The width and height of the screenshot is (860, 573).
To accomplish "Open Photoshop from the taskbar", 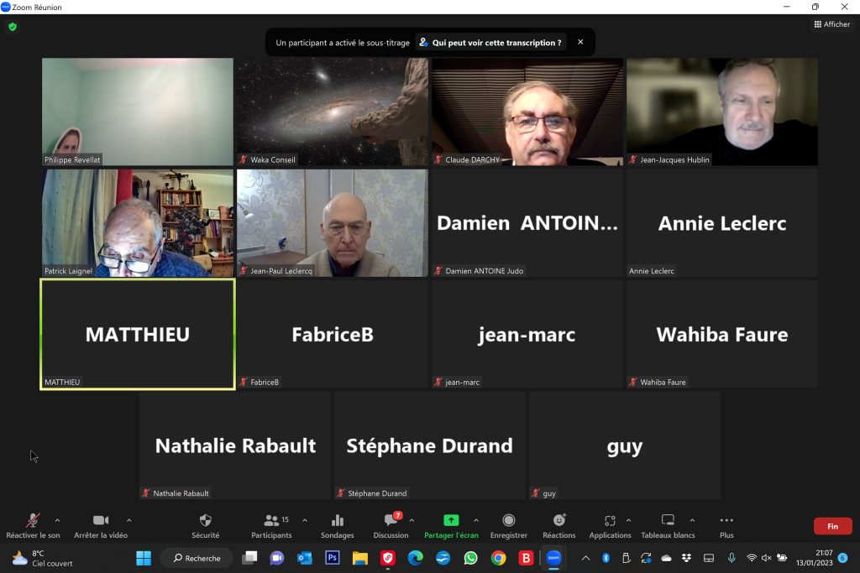I will (x=333, y=558).
